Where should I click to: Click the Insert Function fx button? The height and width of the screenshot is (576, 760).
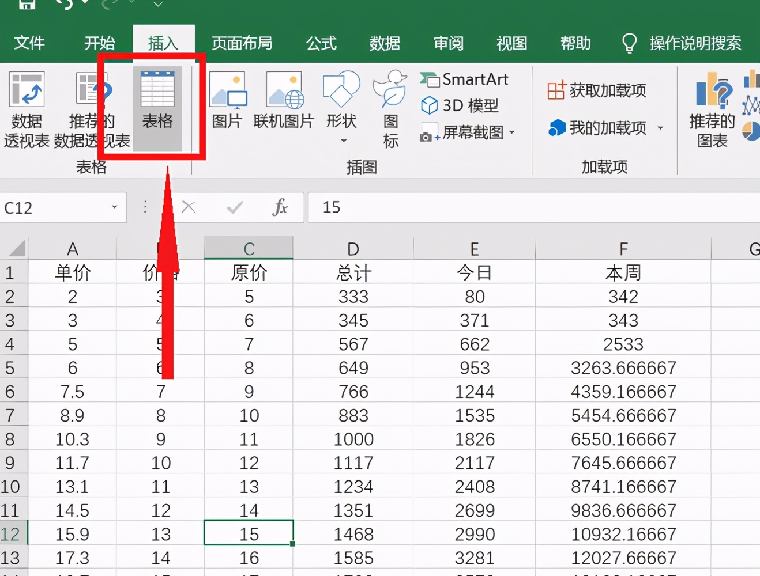pos(280,207)
